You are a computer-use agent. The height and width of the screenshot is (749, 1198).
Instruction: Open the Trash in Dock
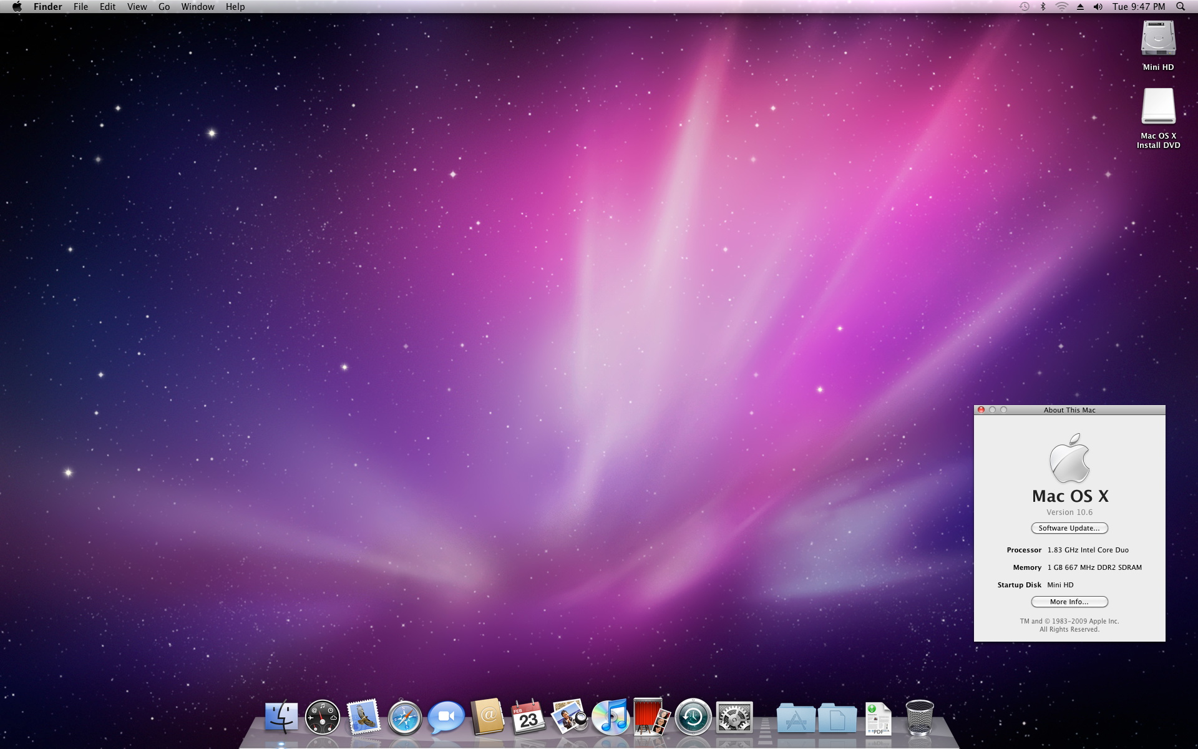[x=919, y=718]
